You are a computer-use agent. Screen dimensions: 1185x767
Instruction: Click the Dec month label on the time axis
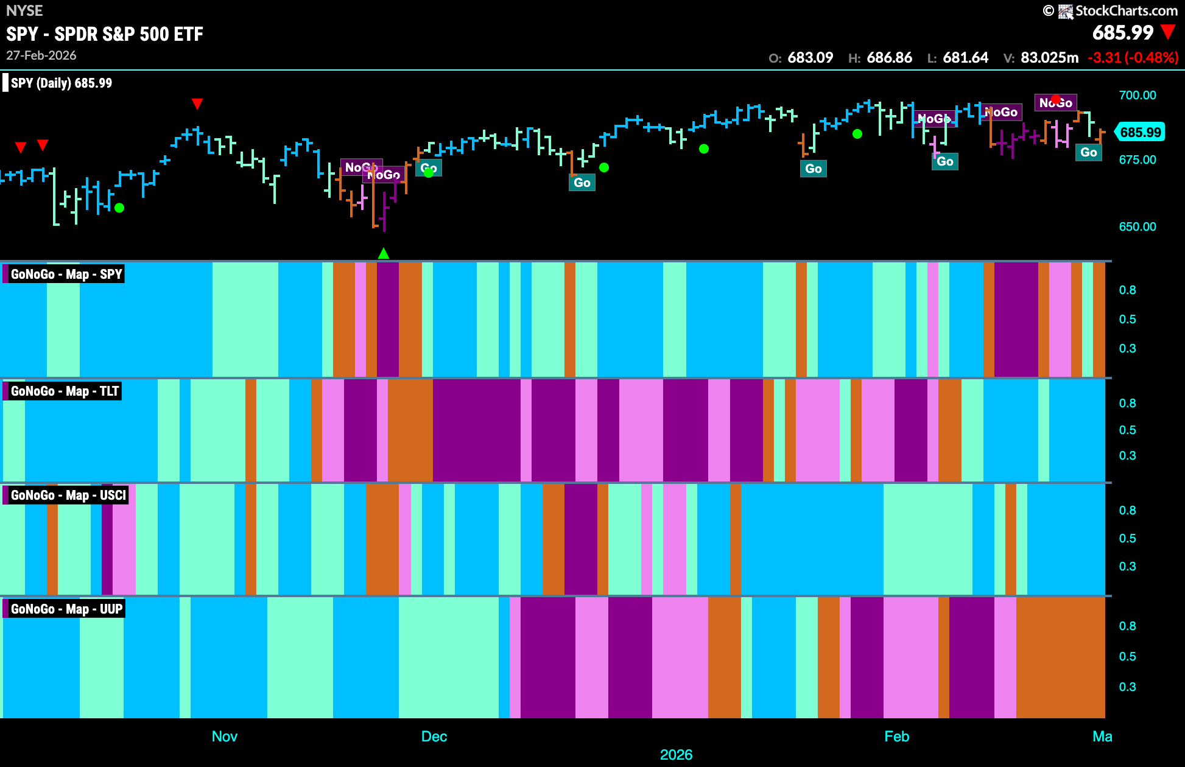[434, 737]
